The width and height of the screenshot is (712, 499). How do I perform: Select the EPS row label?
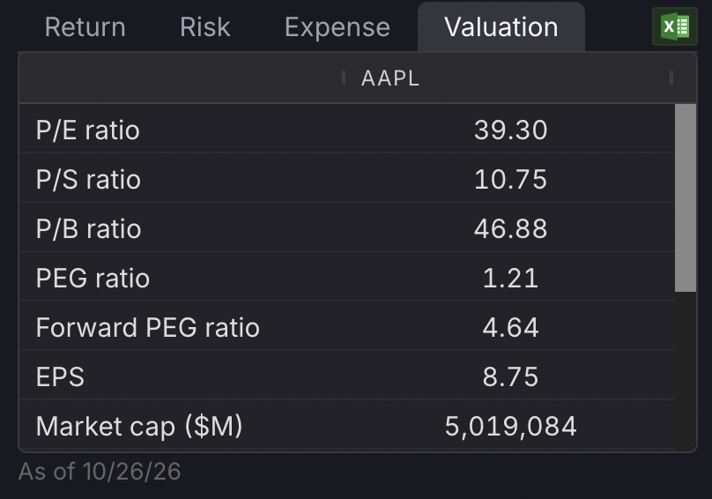pyautogui.click(x=60, y=376)
